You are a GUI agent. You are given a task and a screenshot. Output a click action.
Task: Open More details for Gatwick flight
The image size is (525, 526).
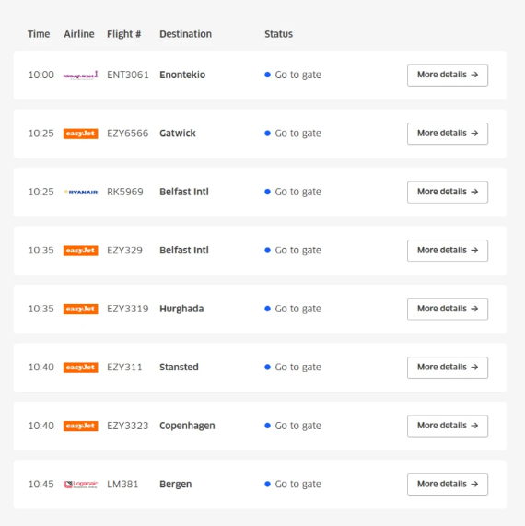pyautogui.click(x=448, y=134)
